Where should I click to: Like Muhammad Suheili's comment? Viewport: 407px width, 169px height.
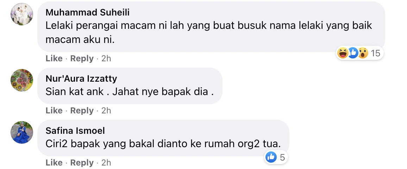[x=54, y=58]
